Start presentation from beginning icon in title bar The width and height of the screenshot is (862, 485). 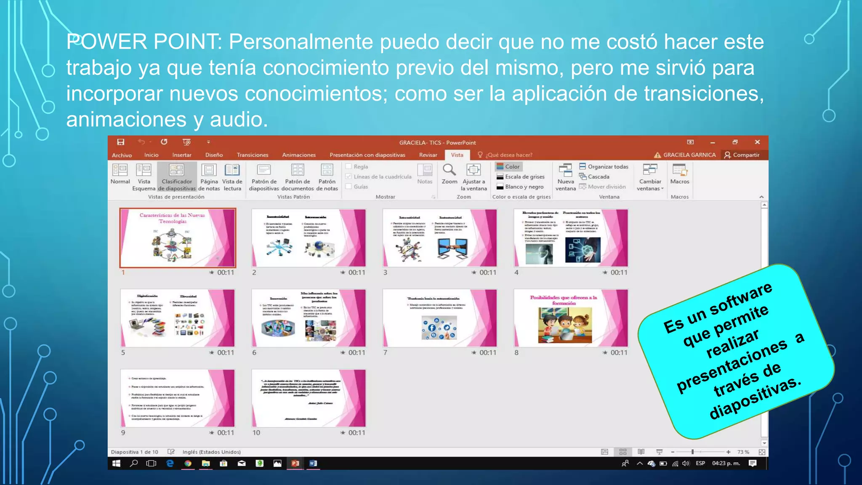(x=186, y=142)
